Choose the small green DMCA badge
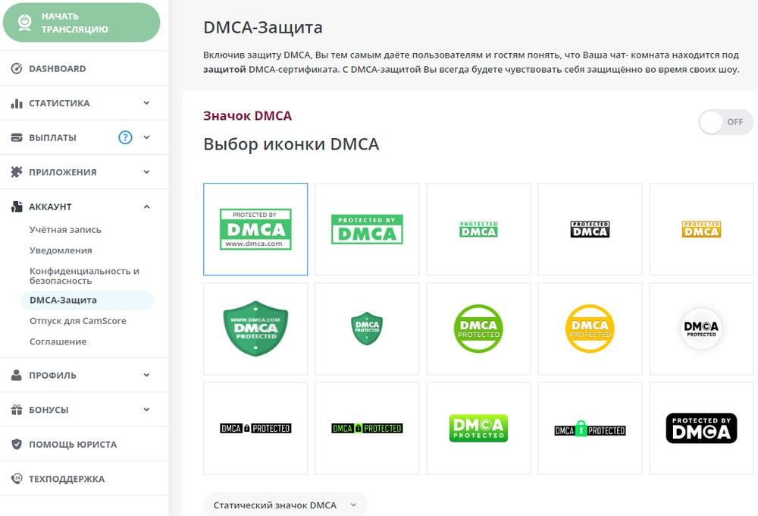 (478, 229)
